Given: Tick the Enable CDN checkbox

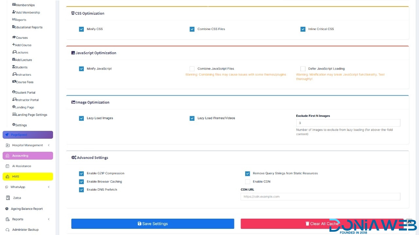Looking at the screenshot, I should (x=247, y=181).
